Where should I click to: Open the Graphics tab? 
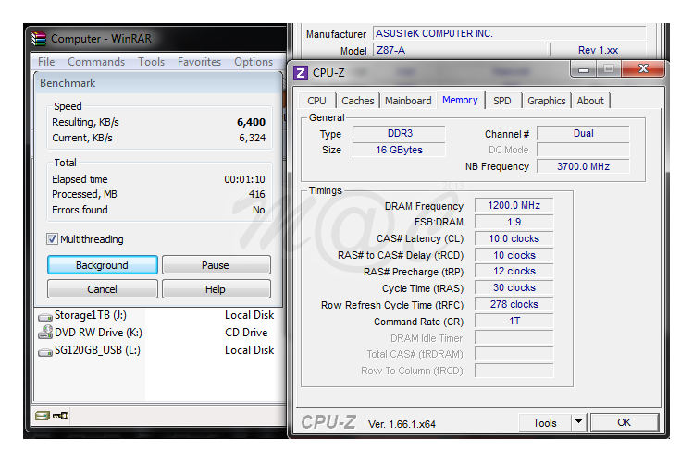click(x=547, y=101)
